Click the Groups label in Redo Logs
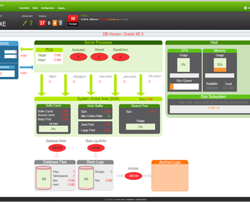The width and height of the screenshot is (250, 202). pos(99,172)
